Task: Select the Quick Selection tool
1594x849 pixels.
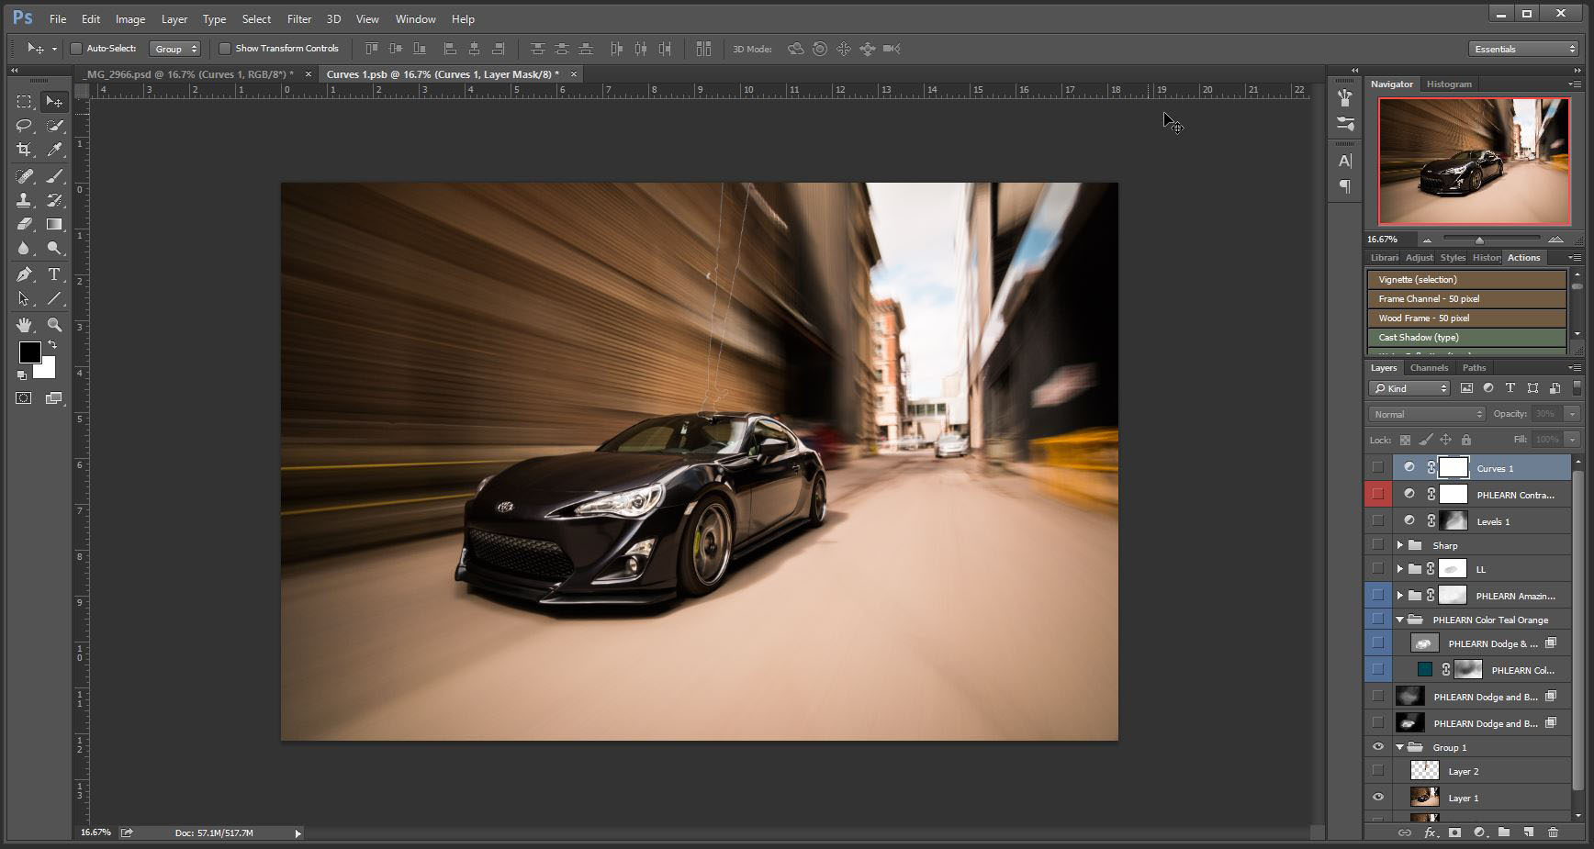Action: [x=55, y=126]
